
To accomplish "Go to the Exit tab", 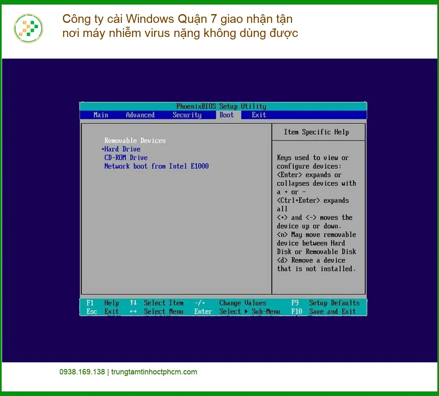I will (x=259, y=115).
